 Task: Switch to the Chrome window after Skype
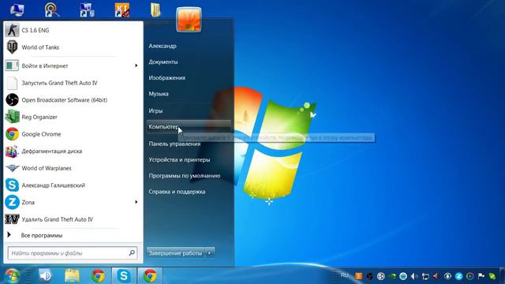click(x=150, y=276)
